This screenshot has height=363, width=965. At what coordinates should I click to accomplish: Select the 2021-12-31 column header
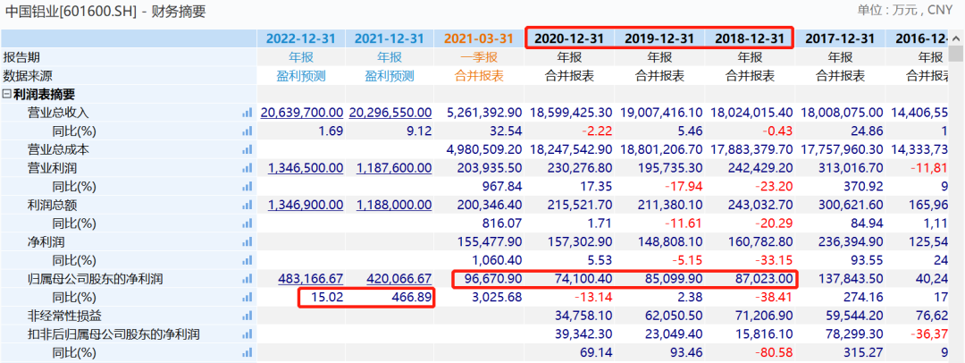click(390, 38)
